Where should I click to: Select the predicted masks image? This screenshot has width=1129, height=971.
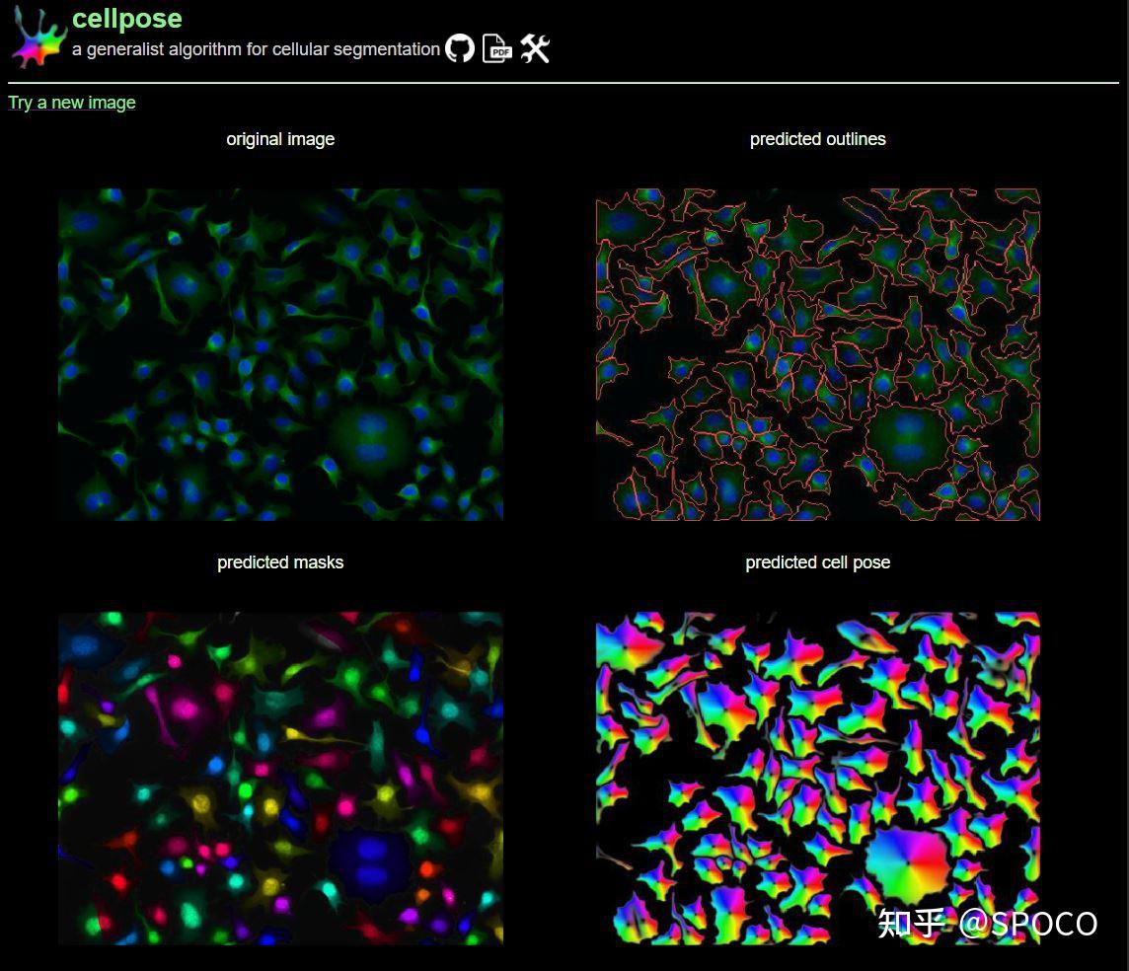[281, 779]
